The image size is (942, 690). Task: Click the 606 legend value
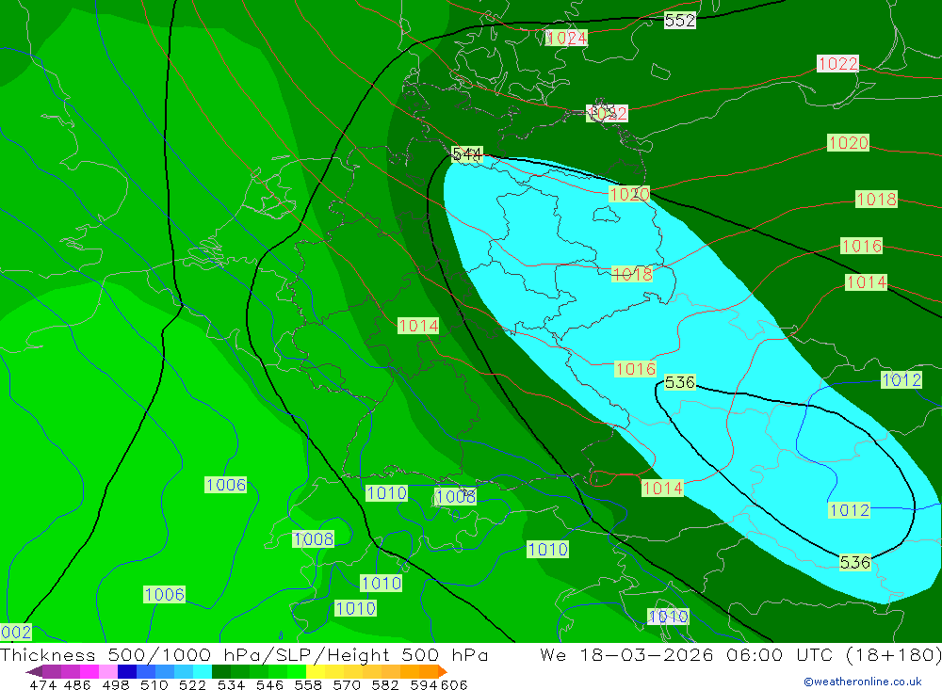(454, 684)
